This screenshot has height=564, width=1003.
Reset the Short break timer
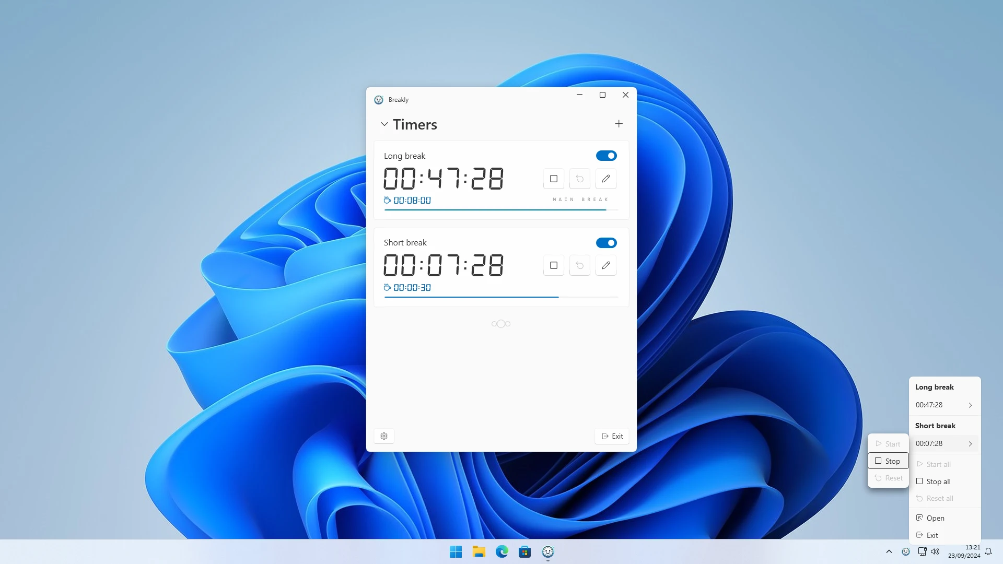[x=579, y=265]
